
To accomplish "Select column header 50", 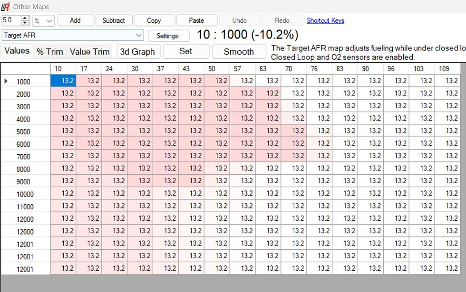I will (217, 69).
